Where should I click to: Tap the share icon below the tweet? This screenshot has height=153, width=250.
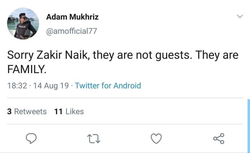[x=219, y=139]
